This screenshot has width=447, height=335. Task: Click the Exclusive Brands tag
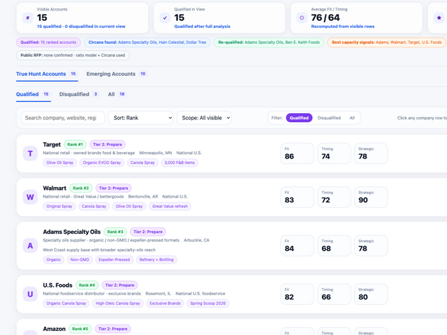click(x=165, y=304)
